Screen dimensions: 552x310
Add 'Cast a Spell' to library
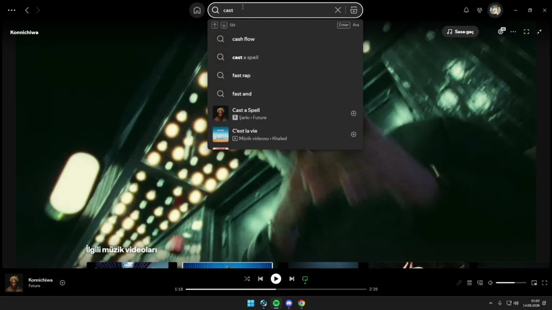(354, 114)
